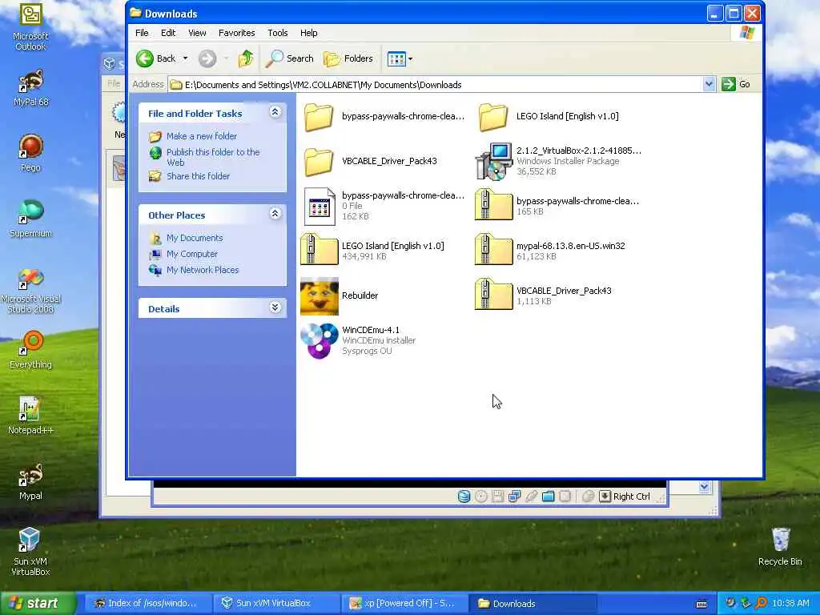Open Everything desktop shortcut
The width and height of the screenshot is (820, 615).
(31, 349)
